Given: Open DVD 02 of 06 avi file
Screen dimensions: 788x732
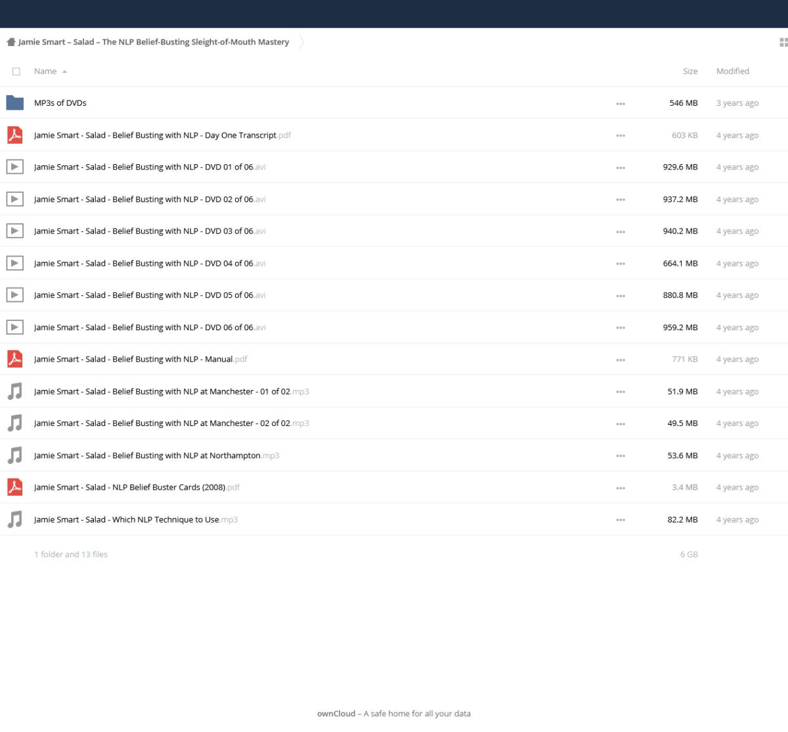Looking at the screenshot, I should (150, 199).
